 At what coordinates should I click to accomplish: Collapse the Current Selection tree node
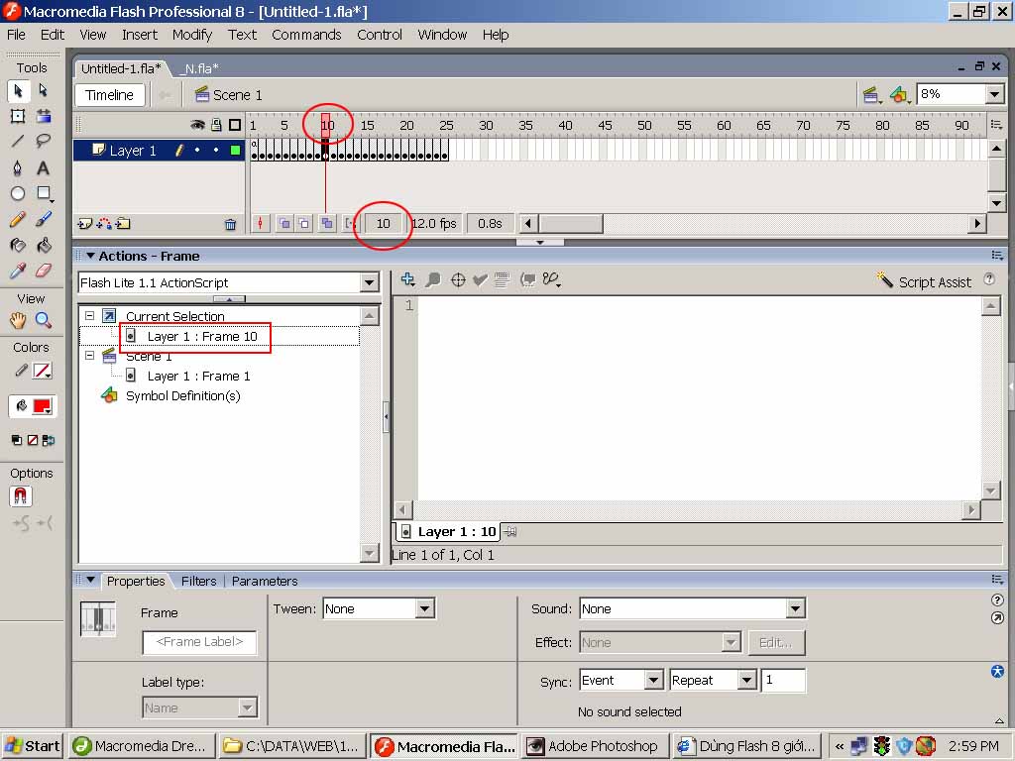pos(90,316)
